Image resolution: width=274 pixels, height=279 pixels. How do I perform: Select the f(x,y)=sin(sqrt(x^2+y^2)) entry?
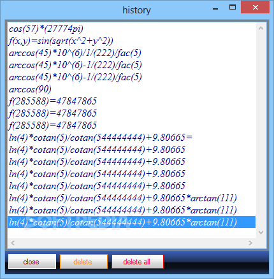pos(131,41)
